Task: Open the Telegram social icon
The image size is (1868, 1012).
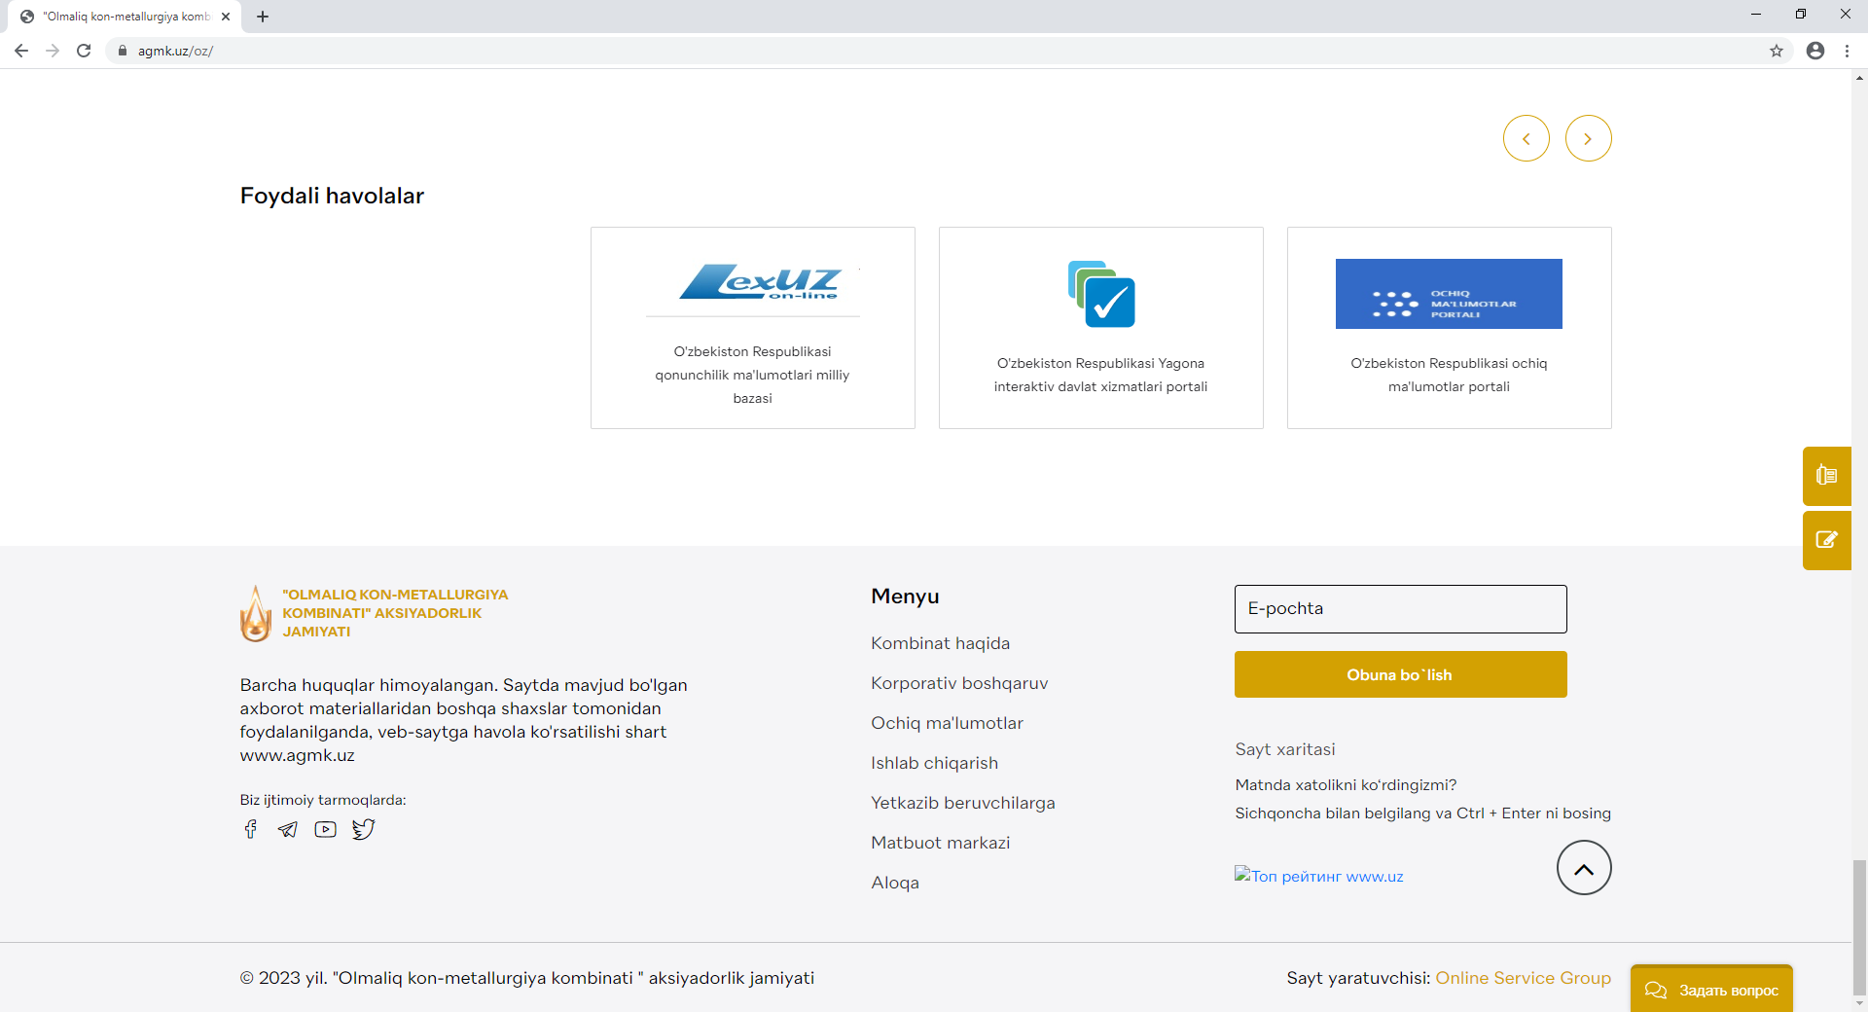Action: [288, 829]
